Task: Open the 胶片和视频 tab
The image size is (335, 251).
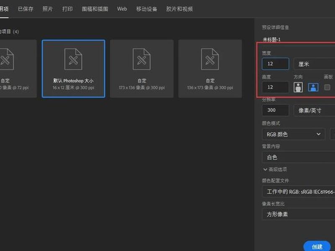Action: (180, 9)
